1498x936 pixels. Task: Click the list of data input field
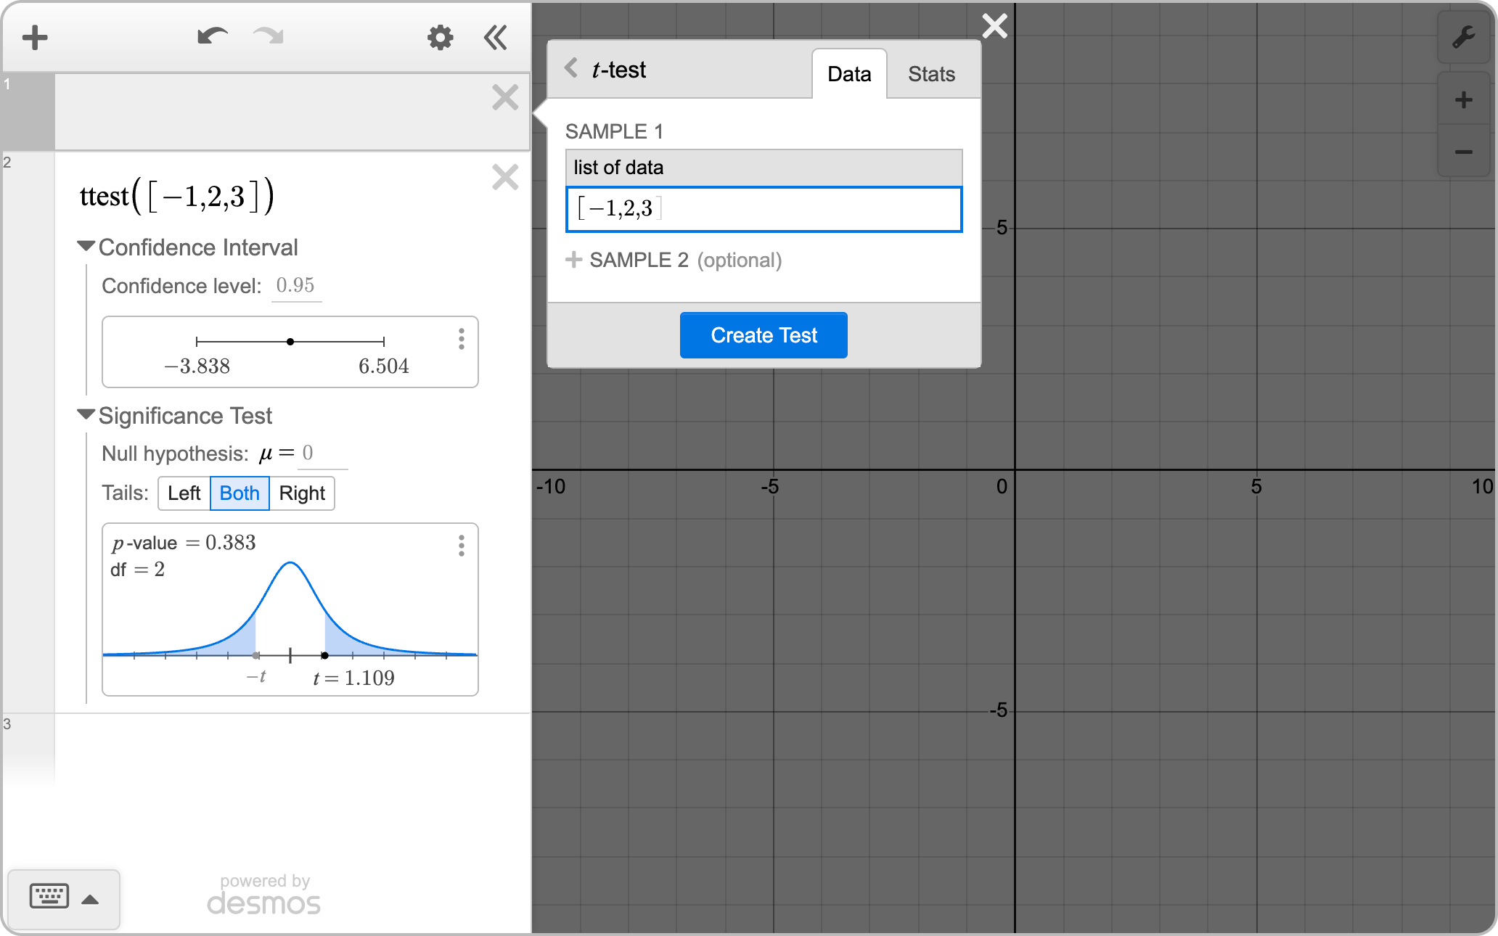point(764,210)
